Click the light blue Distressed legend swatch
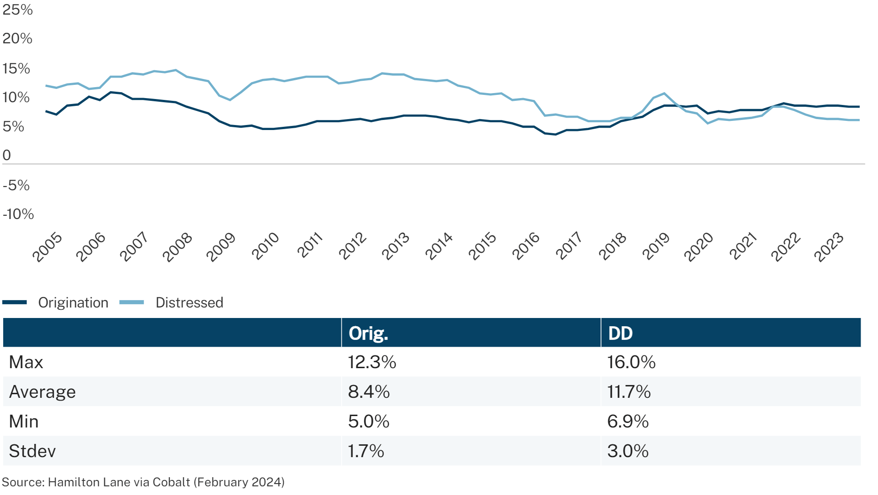The image size is (878, 495). [x=131, y=302]
